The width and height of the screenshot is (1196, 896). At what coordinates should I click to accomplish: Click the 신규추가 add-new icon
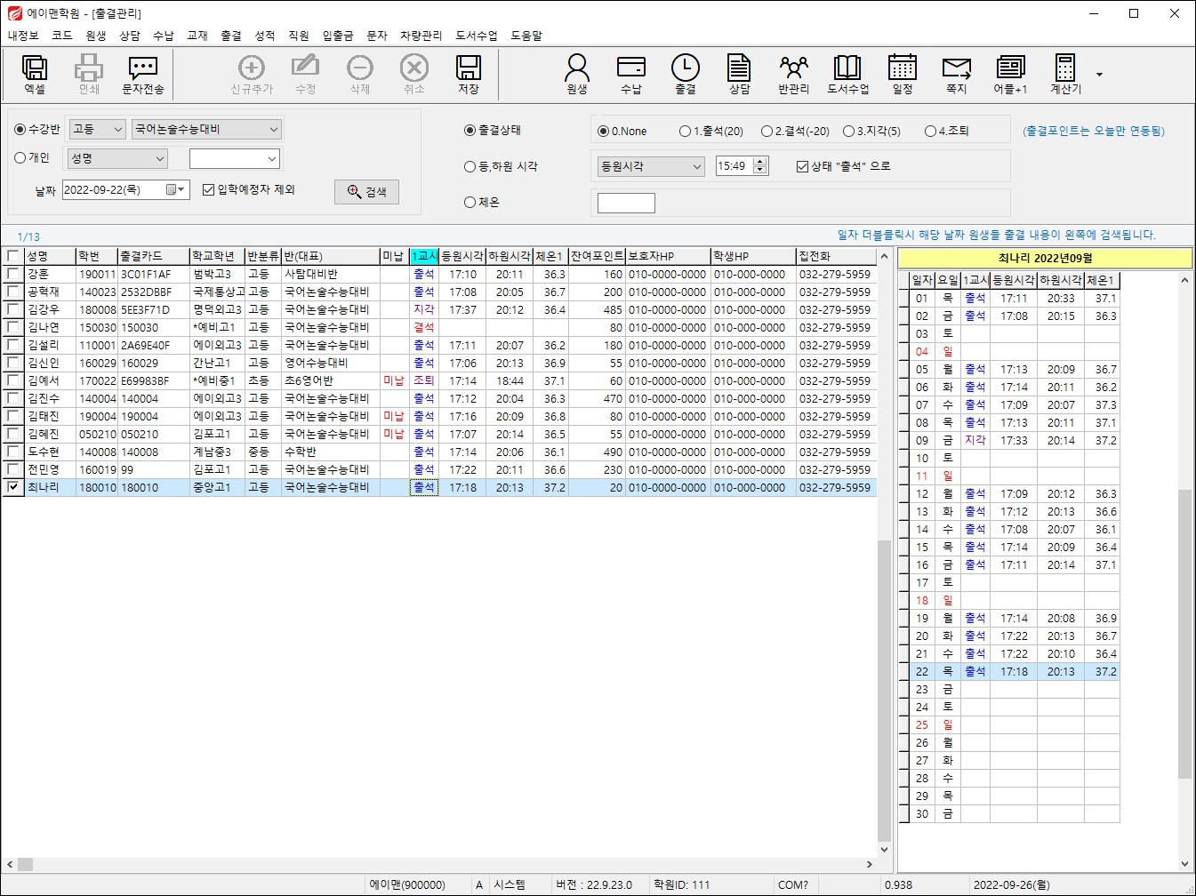tap(252, 74)
